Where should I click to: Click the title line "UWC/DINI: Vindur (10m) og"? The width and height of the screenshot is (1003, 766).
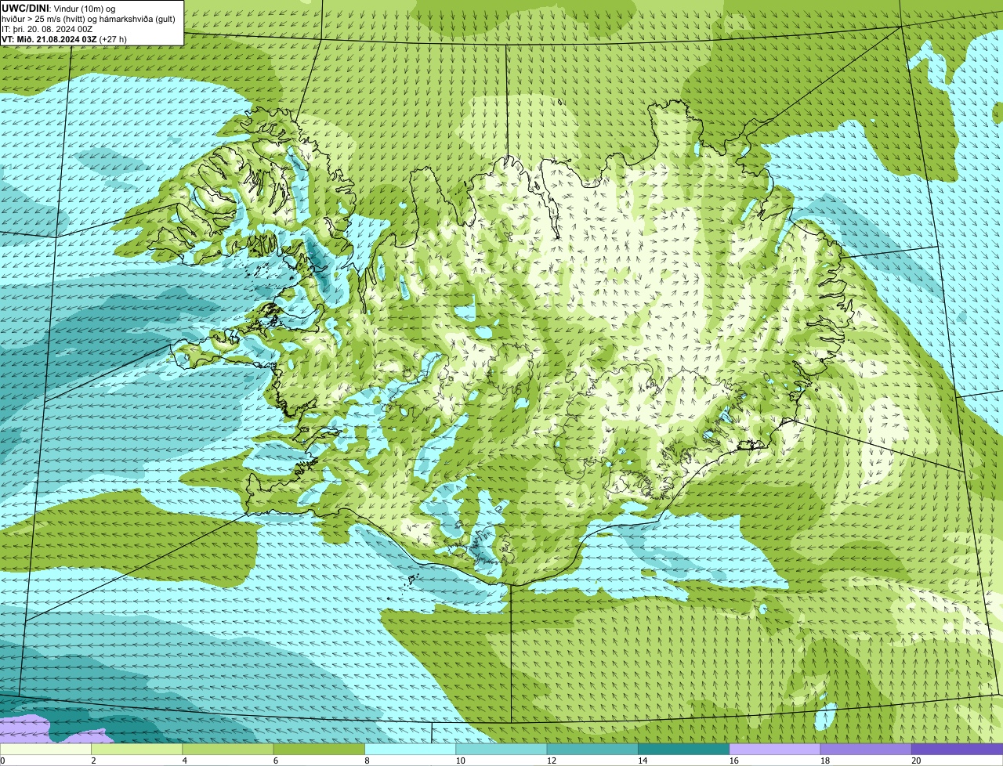(59, 8)
